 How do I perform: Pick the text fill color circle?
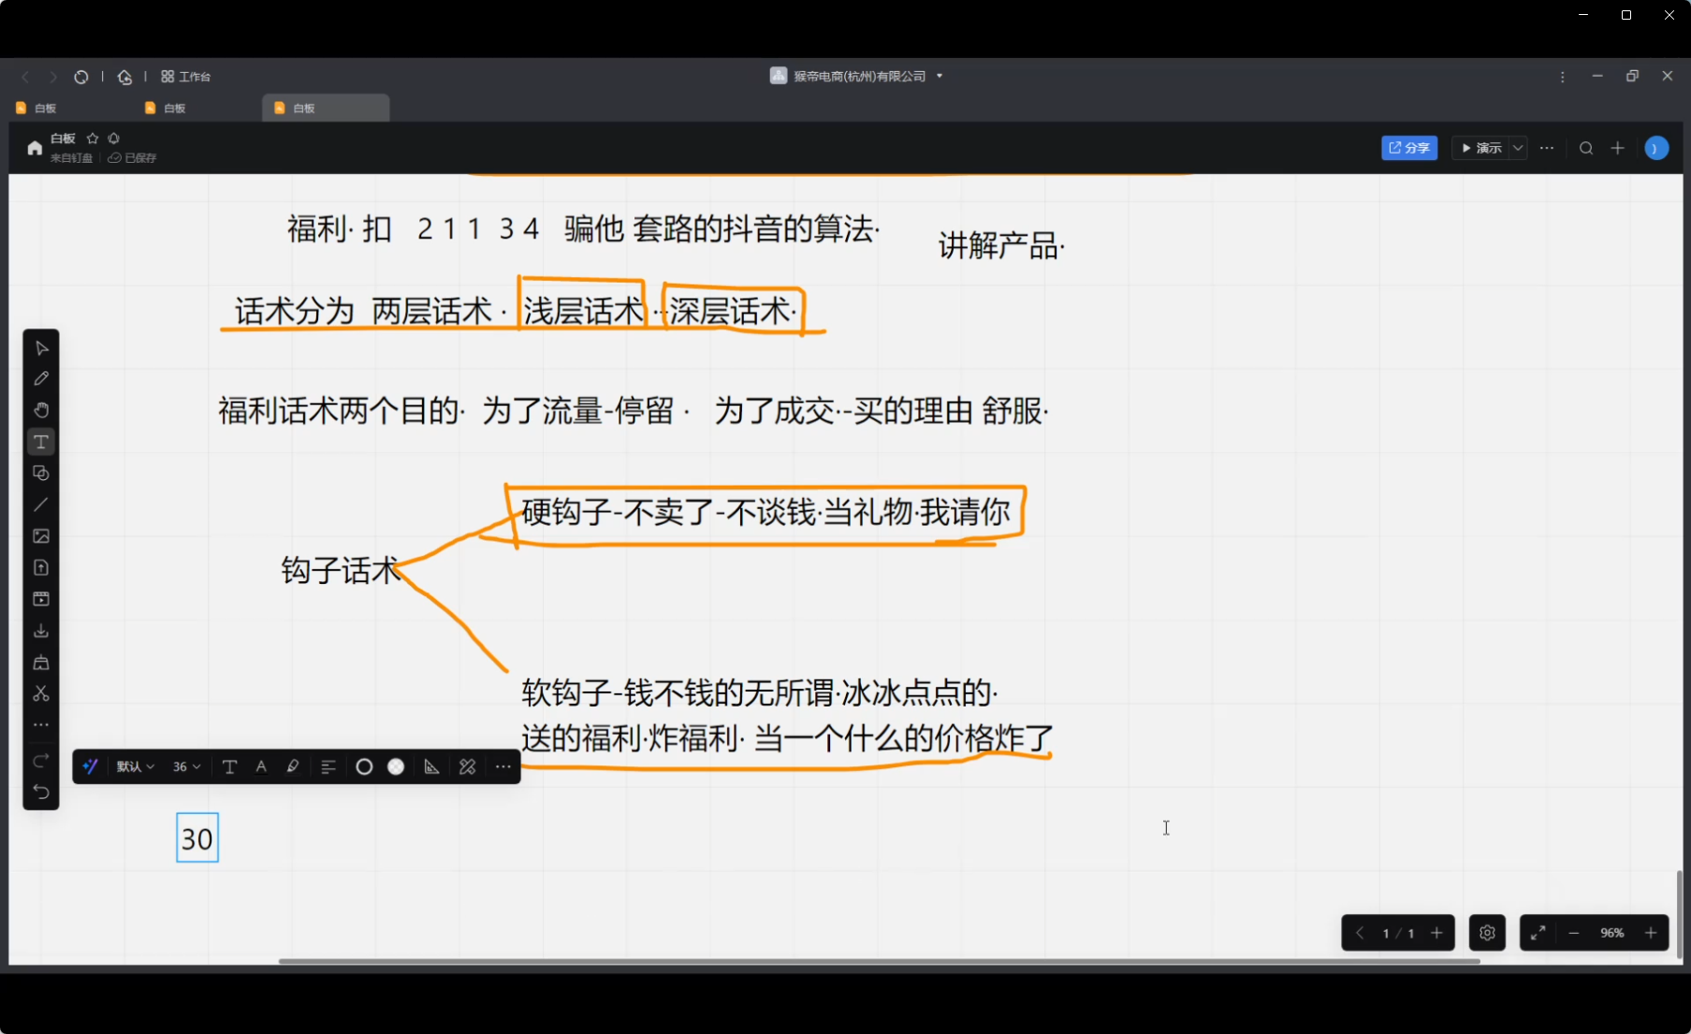click(396, 766)
